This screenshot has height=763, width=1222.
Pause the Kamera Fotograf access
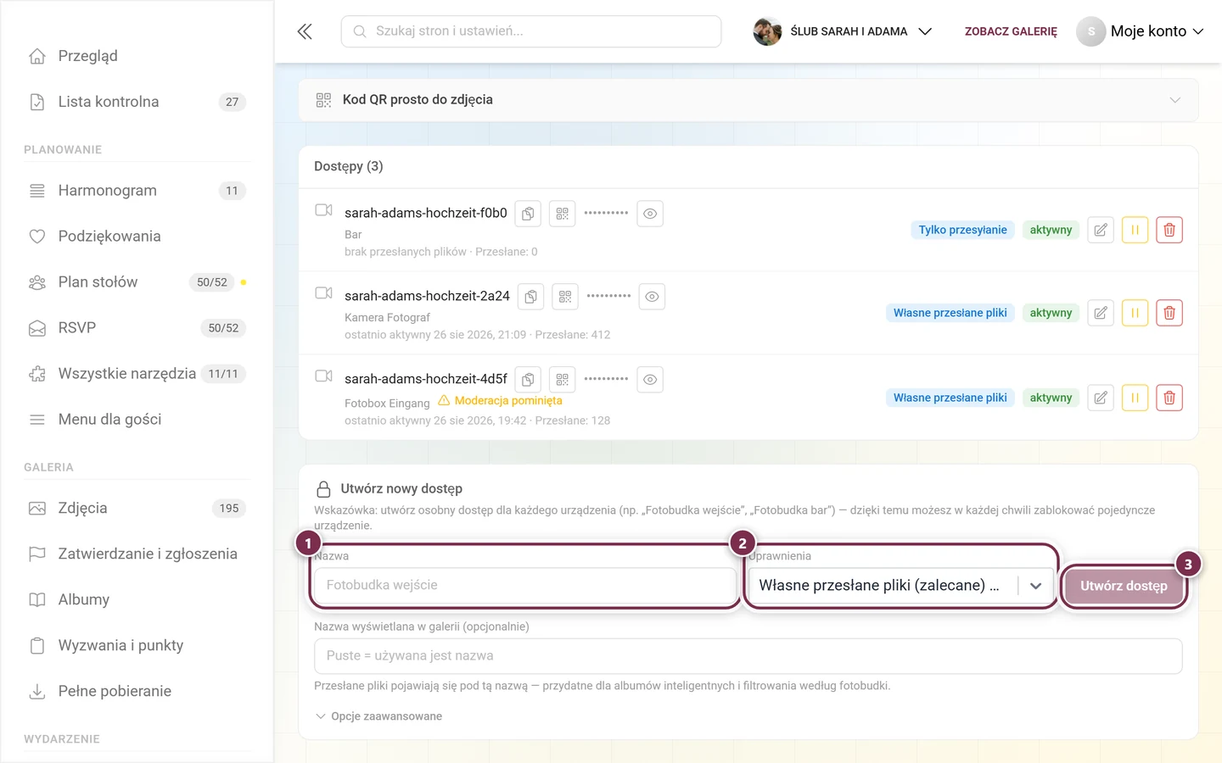(x=1135, y=313)
